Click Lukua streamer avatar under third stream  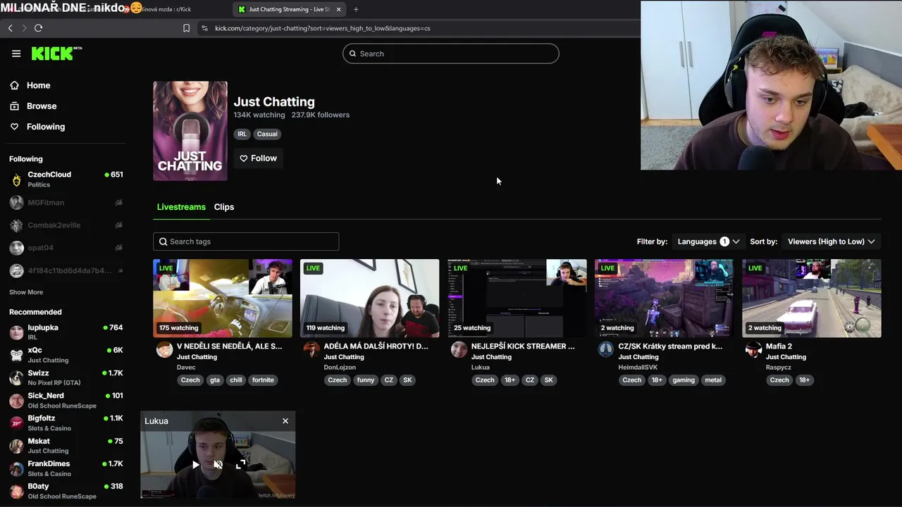tap(459, 349)
